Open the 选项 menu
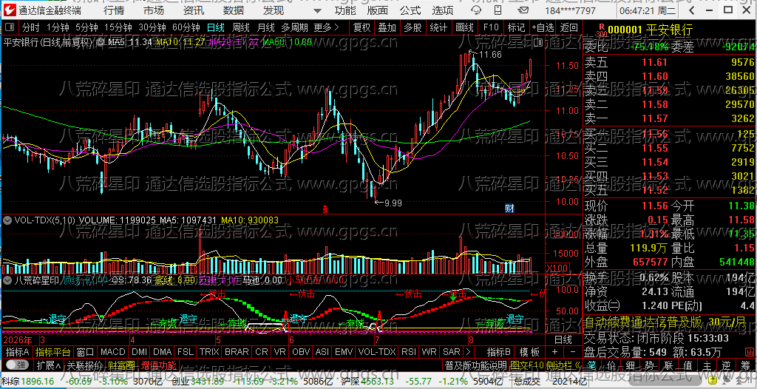This screenshot has width=757, height=389. (x=442, y=10)
